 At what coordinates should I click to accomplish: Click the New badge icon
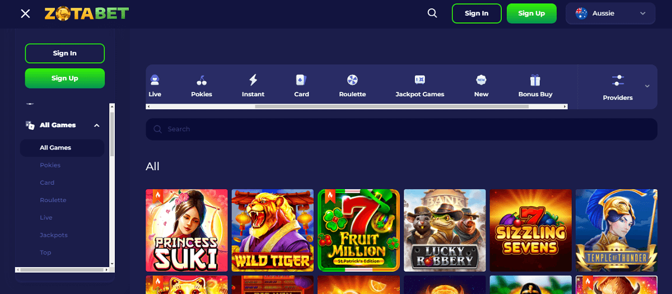[x=481, y=80]
